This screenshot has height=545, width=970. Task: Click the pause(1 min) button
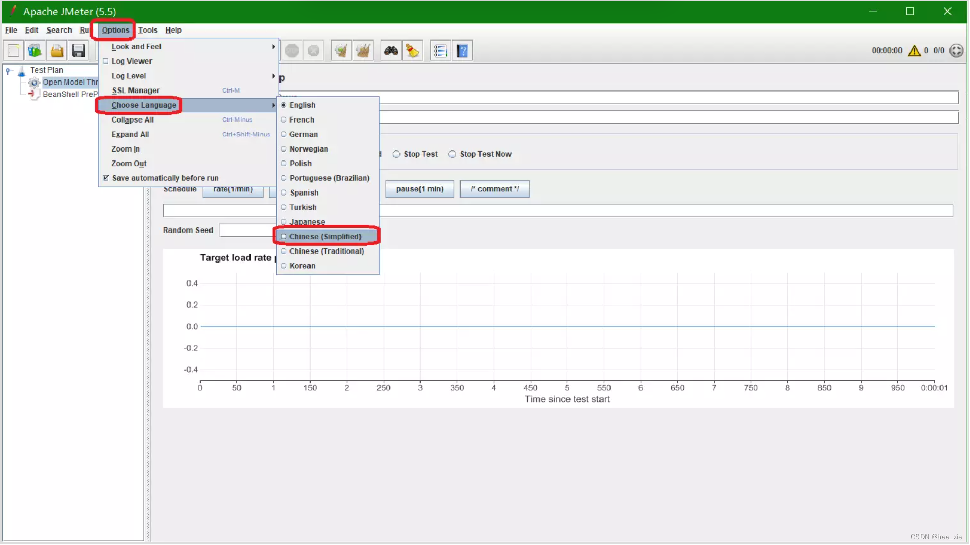coord(419,189)
